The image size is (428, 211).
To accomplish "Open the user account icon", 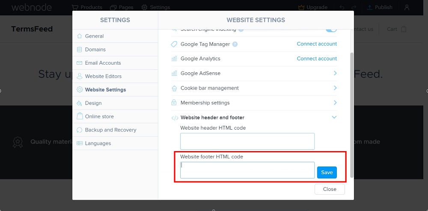I will (407, 7).
